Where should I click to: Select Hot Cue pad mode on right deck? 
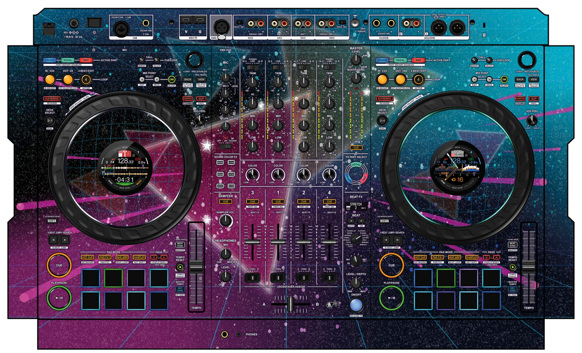pyautogui.click(x=420, y=257)
